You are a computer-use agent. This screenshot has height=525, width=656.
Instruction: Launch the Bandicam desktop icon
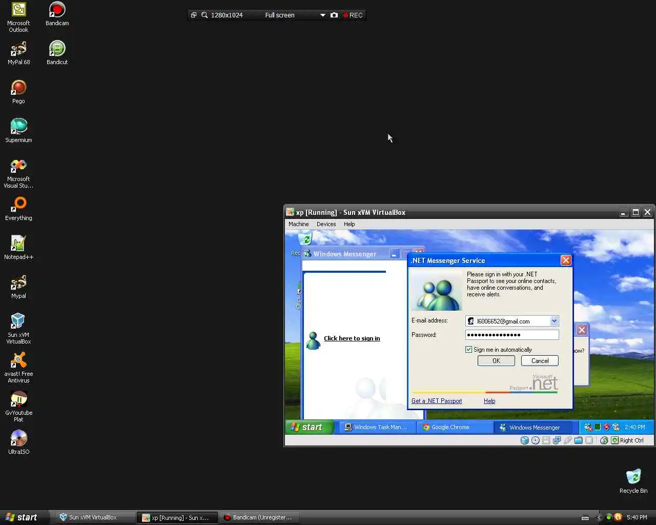(x=57, y=14)
